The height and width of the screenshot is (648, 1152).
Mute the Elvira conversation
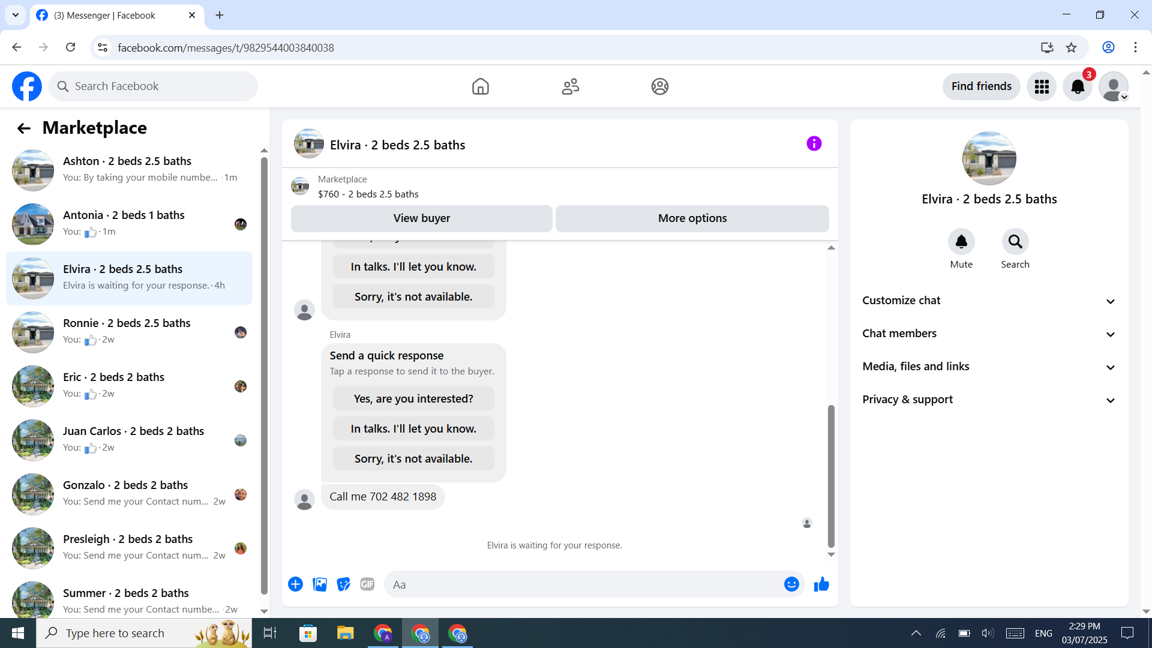961,242
